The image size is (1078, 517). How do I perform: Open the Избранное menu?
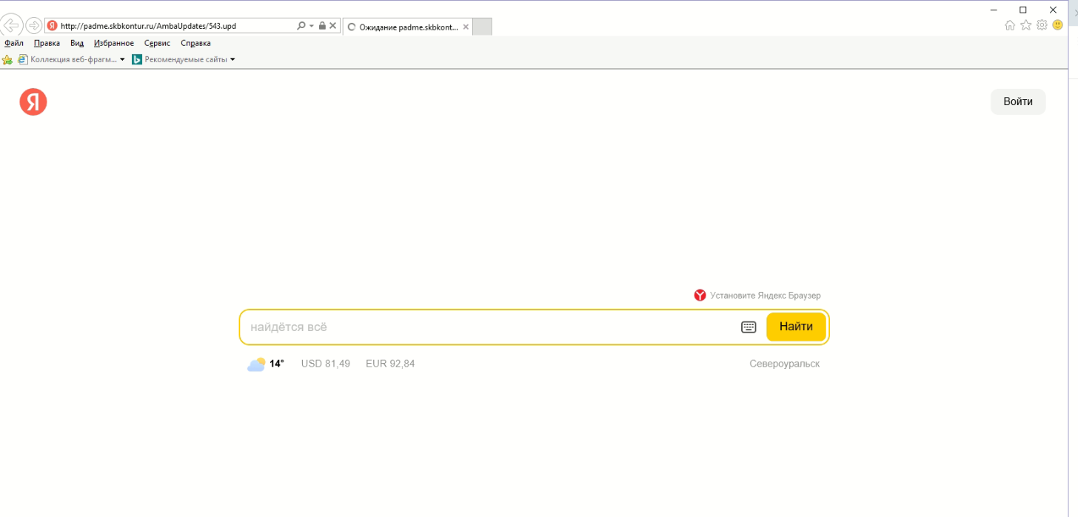(114, 43)
